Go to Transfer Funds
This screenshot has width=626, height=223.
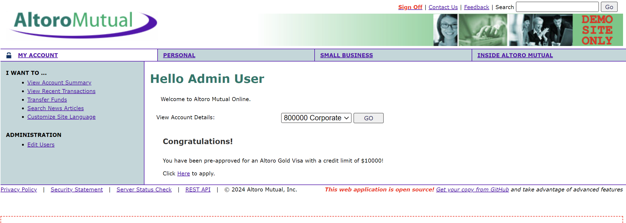coord(47,100)
